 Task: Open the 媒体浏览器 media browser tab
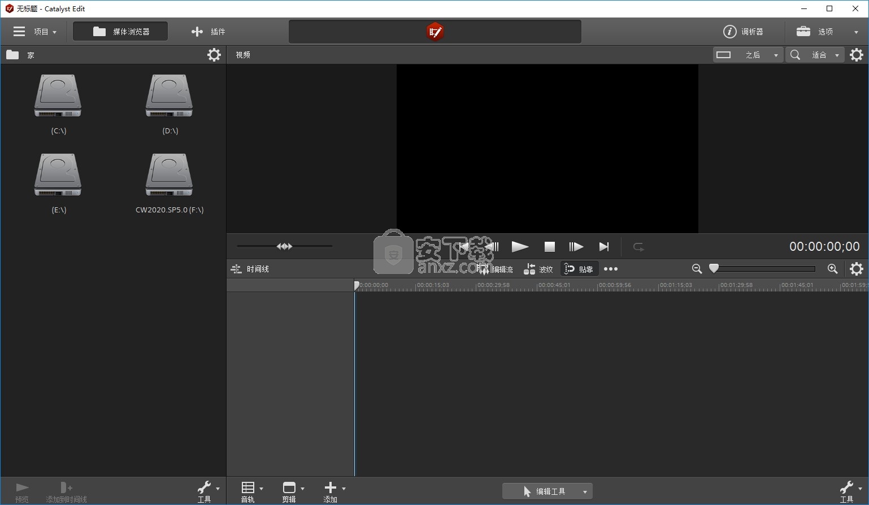tap(120, 32)
